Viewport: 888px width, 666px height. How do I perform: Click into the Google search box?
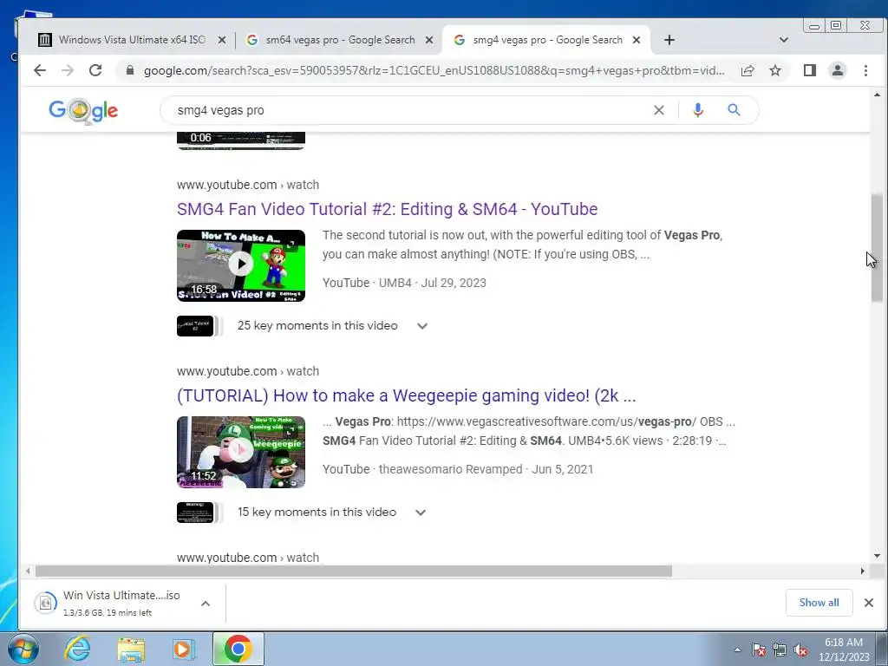coord(410,110)
